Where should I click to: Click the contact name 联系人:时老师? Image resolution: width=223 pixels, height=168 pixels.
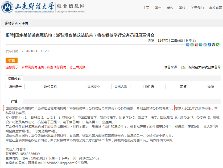[x=16, y=149]
